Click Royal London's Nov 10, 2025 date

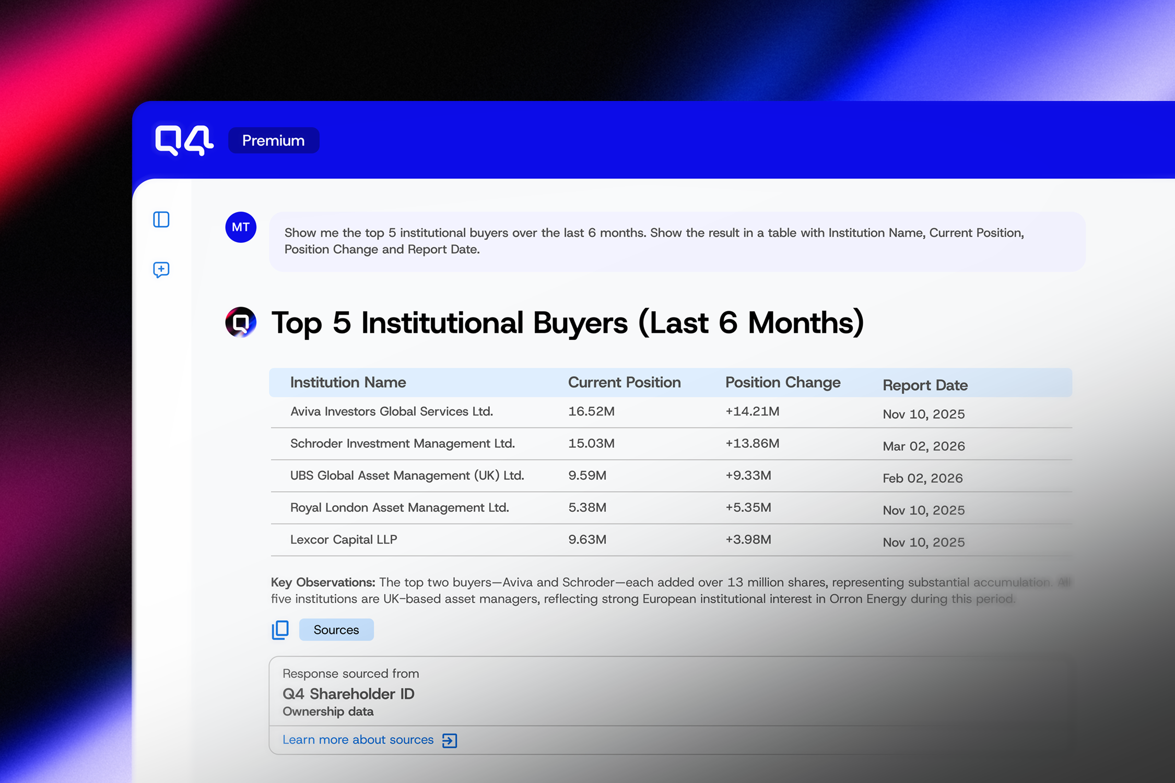pyautogui.click(x=924, y=510)
